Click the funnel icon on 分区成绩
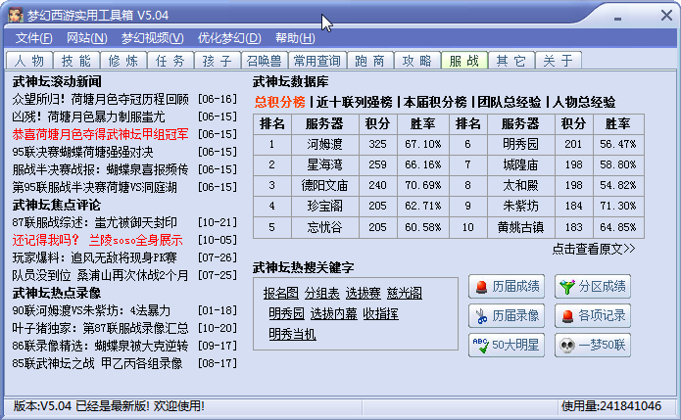681x420 pixels. tap(567, 287)
